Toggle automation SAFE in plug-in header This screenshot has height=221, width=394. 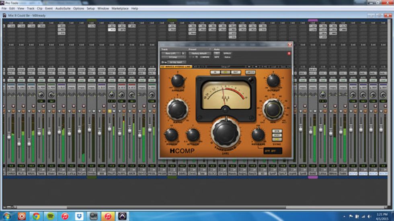point(217,57)
